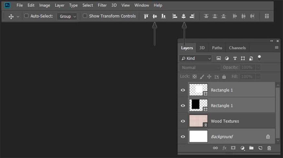Image resolution: width=283 pixels, height=158 pixels.
Task: Open the Kind filter dropdown
Action: (x=196, y=58)
